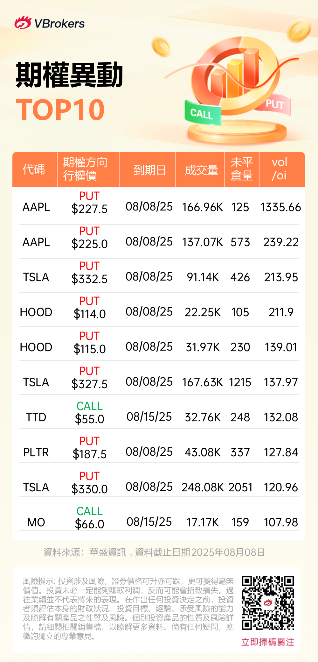Screen dimensions: 318x662
Task: Click the VBrokers logo icon
Action: point(23,23)
